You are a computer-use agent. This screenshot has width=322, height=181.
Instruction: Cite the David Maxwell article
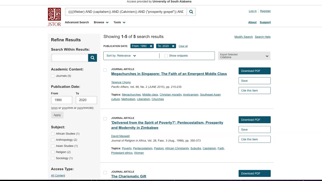(255, 139)
